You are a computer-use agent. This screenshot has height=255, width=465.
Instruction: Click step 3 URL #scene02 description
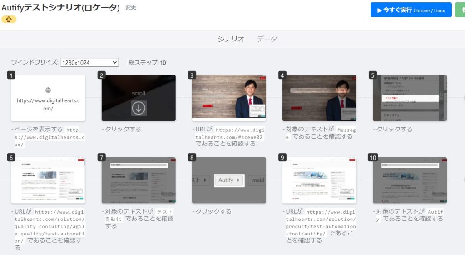228,136
